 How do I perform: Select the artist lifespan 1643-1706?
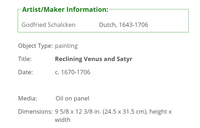pyautogui.click(x=133, y=25)
